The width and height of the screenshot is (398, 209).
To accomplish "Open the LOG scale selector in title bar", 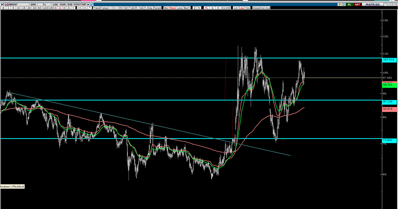I will point(55,5).
